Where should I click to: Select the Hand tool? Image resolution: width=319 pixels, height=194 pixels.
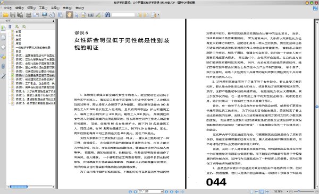pyautogui.click(x=69, y=15)
